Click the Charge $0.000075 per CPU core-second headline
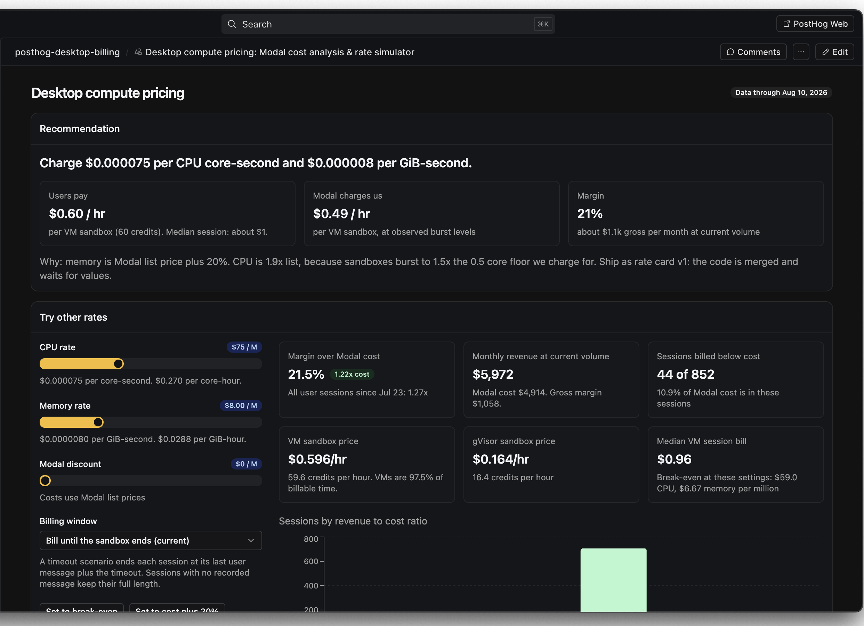 click(x=256, y=163)
